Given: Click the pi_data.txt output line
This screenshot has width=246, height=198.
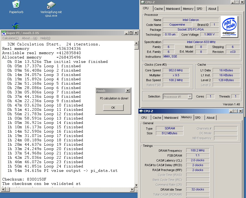Looking at the screenshot, I should tap(63, 170).
